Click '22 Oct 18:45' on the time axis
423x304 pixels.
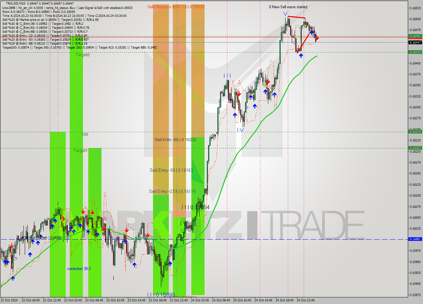click(x=31, y=300)
